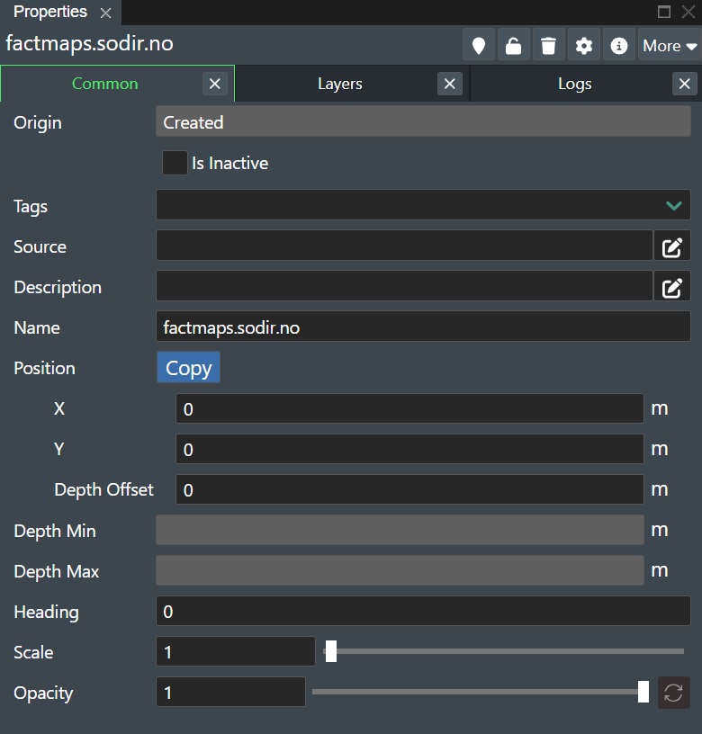This screenshot has height=734, width=702.
Task: Click the Position label
Action: tap(44, 369)
